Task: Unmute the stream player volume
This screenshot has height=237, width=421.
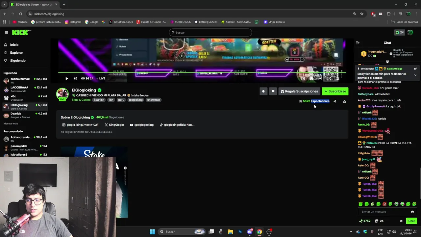Action: pos(75,78)
